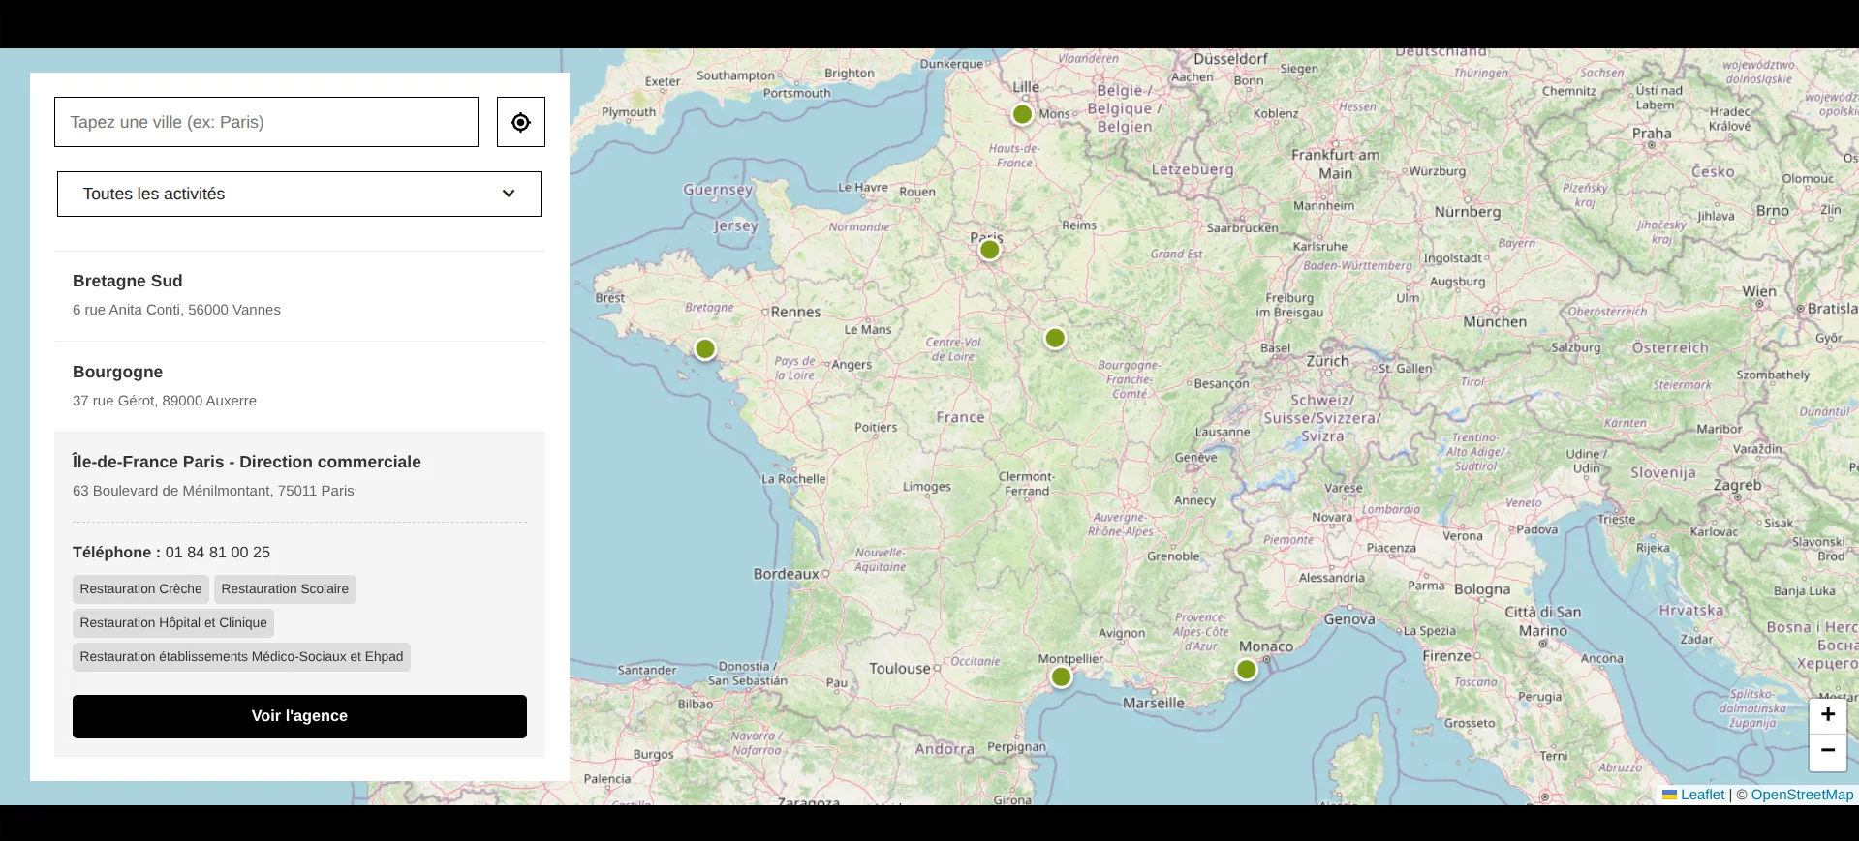The image size is (1859, 841).
Task: Zoom in on the map
Action: (x=1827, y=715)
